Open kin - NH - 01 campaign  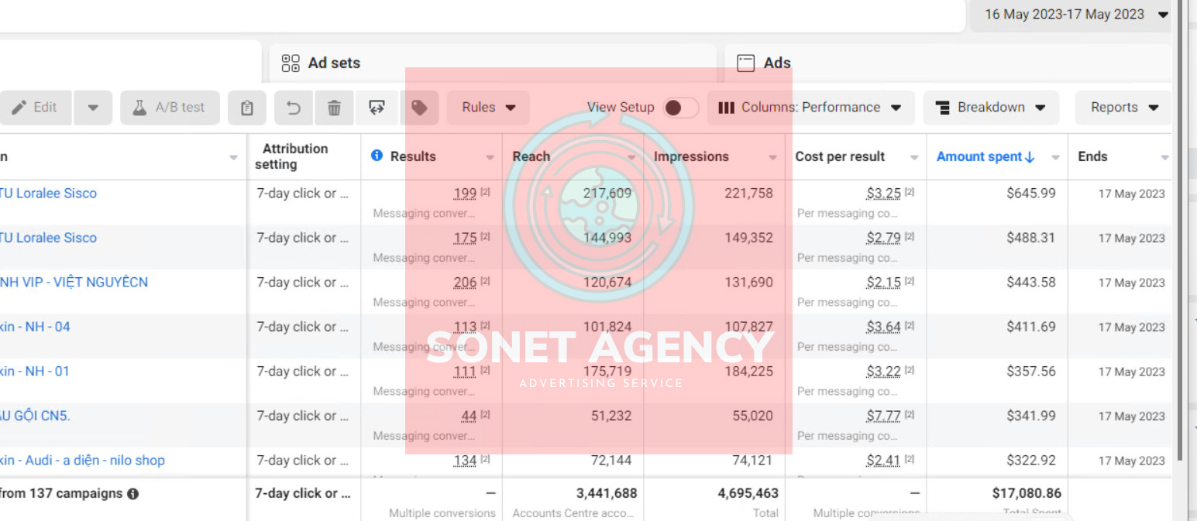(35, 372)
